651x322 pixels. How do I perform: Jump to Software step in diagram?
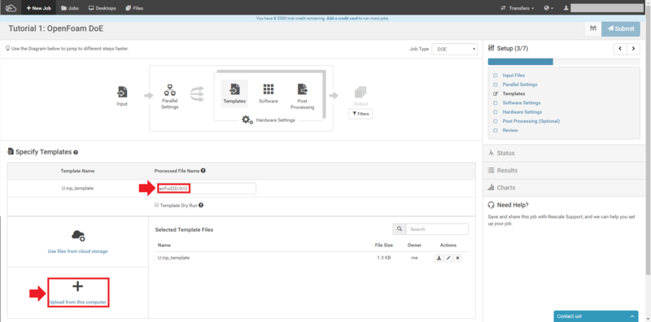269,94
